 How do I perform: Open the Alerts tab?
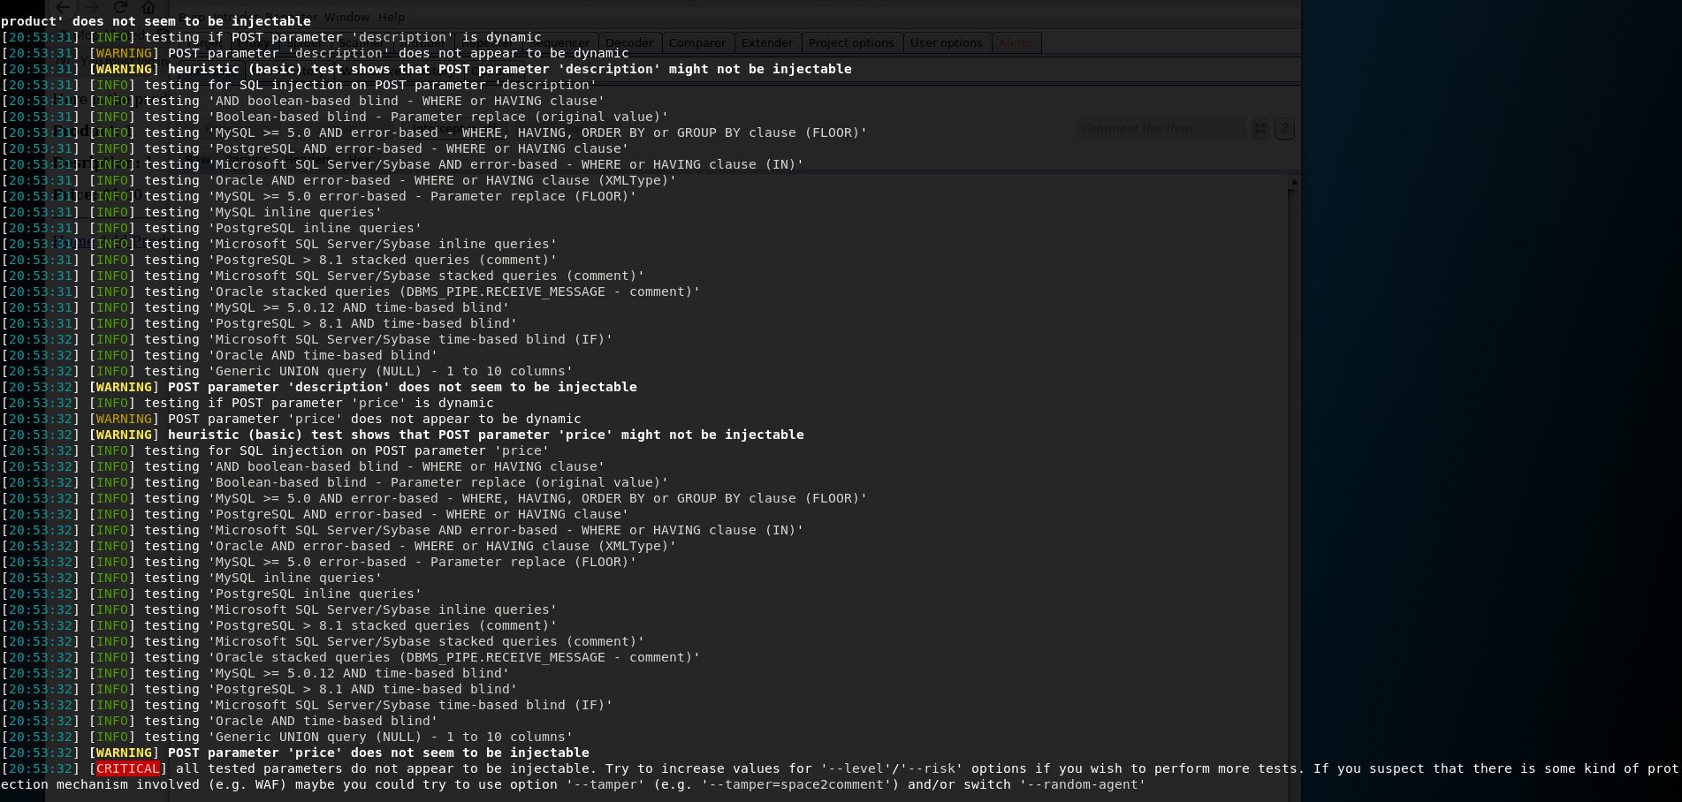1016,42
